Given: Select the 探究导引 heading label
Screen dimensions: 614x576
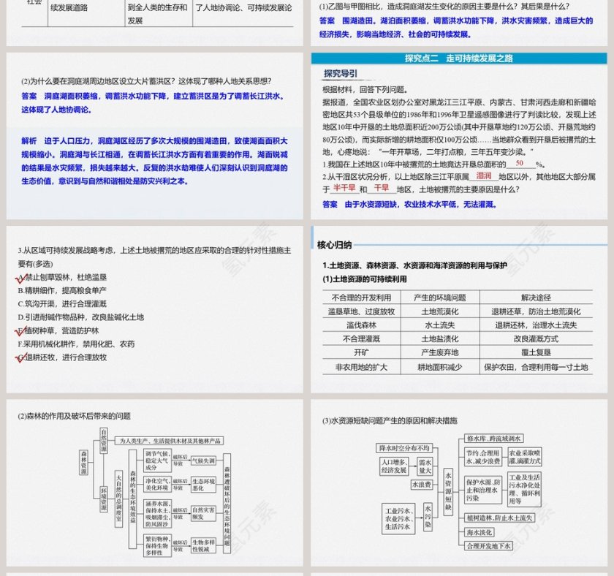Looking at the screenshot, I should coord(341,74).
